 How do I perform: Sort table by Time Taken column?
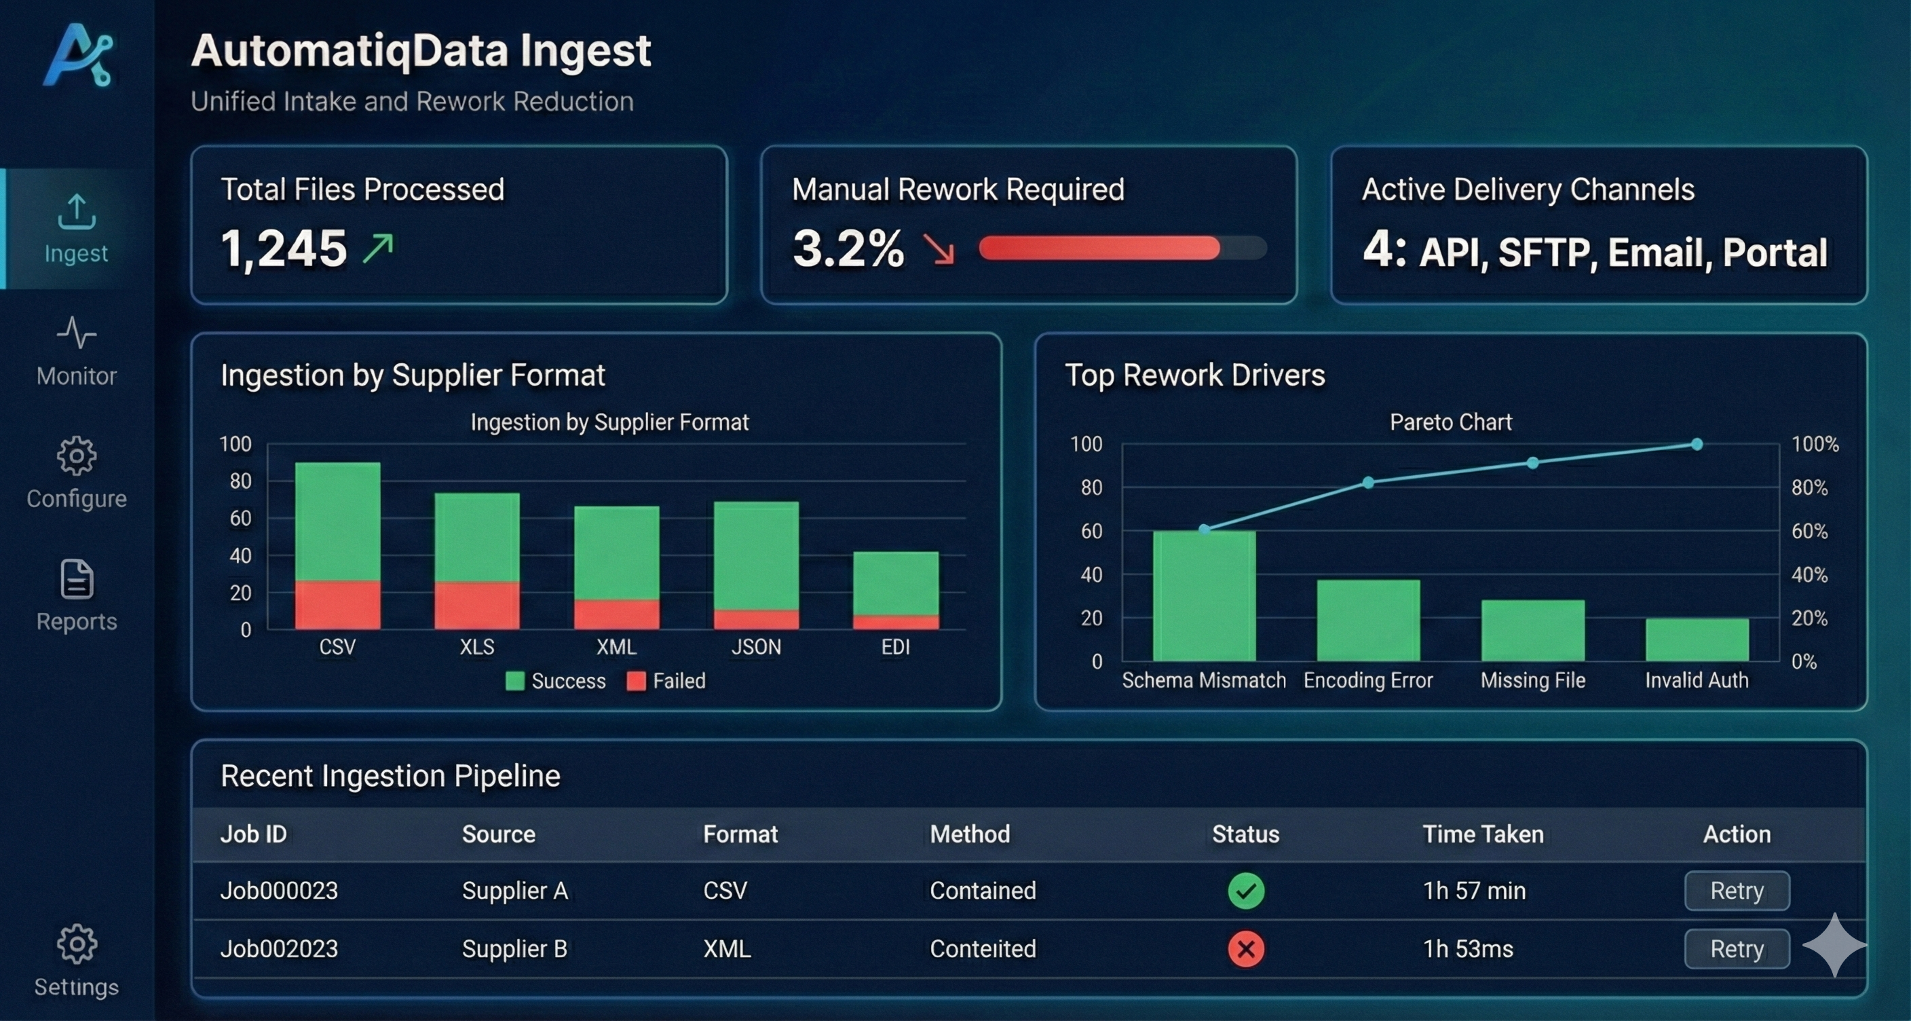click(x=1482, y=834)
